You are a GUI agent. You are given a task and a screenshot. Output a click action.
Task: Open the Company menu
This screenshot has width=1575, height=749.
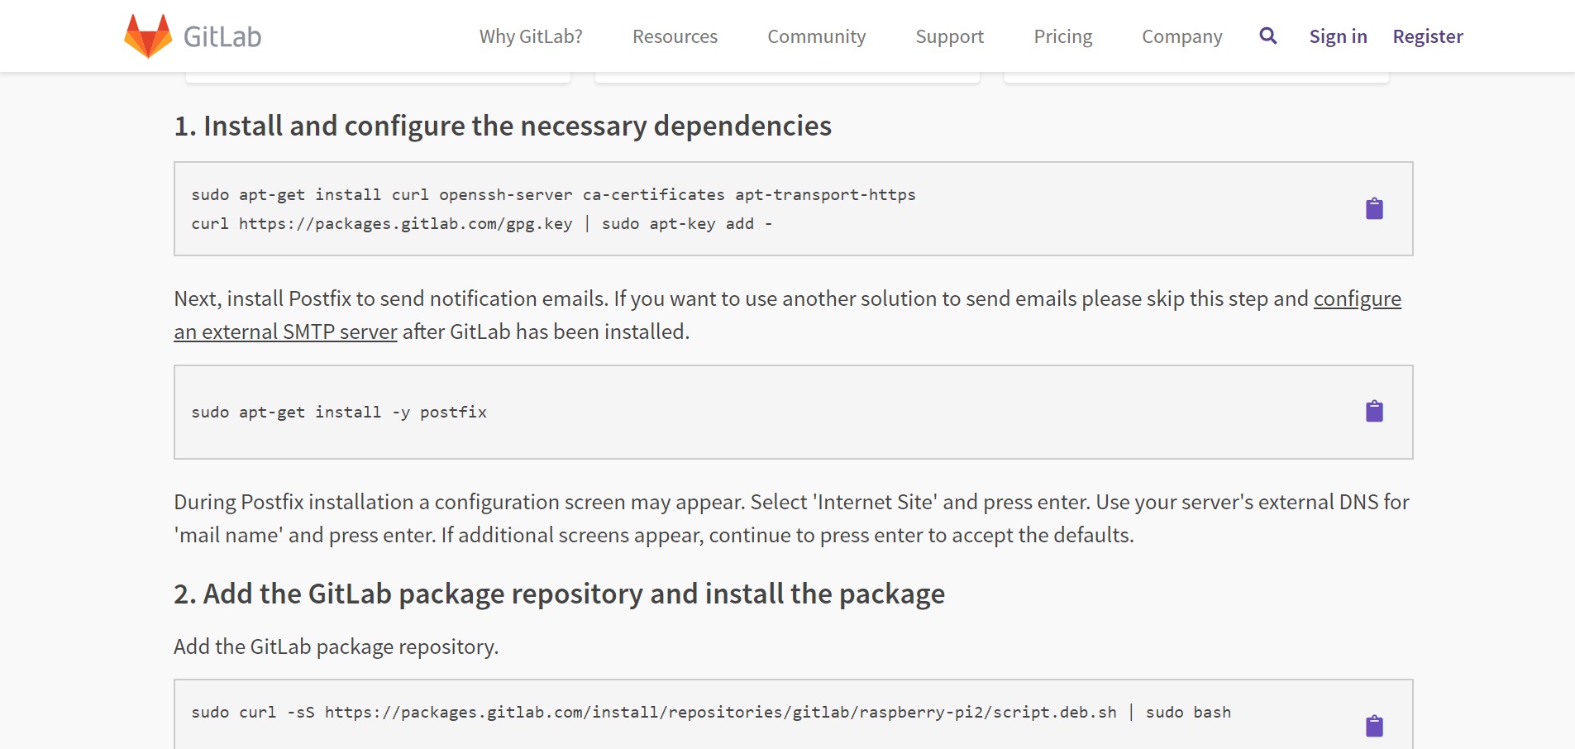[1181, 36]
